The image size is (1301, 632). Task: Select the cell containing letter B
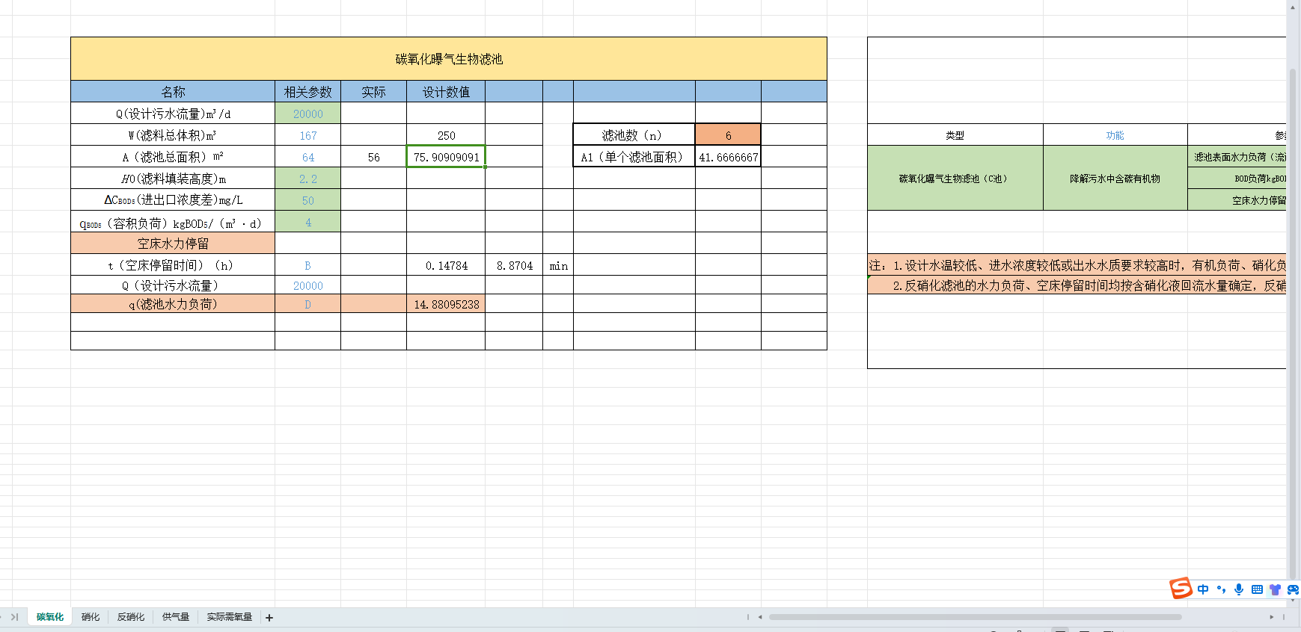click(x=308, y=265)
